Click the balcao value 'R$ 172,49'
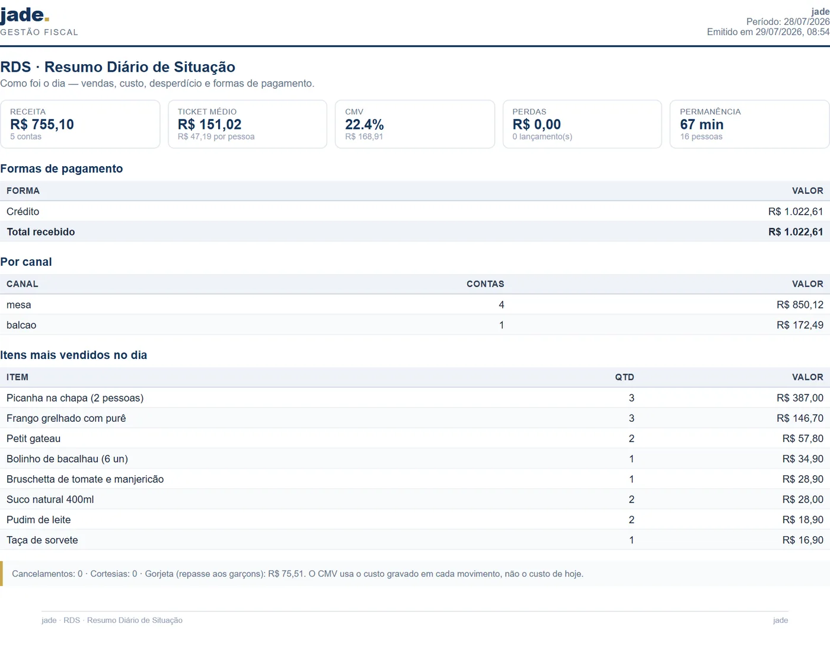830x646 pixels. 800,325
